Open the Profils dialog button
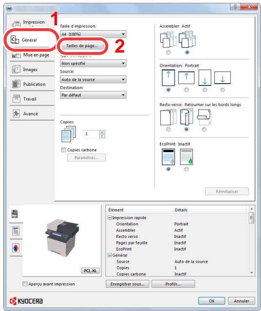The width and height of the screenshot is (261, 311). click(173, 284)
